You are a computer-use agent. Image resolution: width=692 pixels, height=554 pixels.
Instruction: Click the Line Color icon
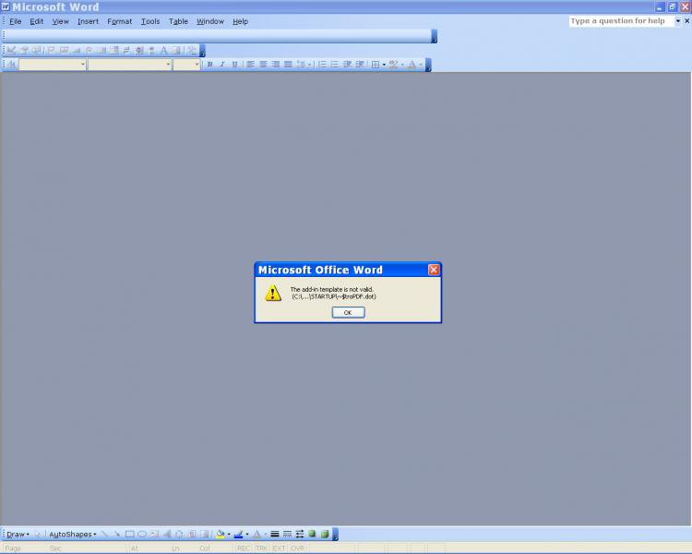click(238, 534)
